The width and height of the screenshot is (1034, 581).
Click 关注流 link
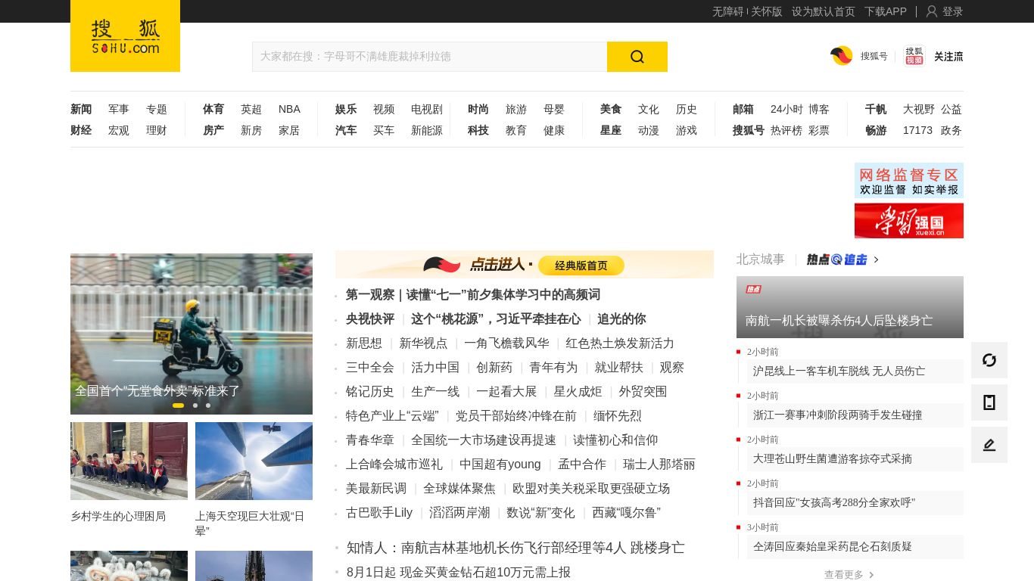tap(948, 56)
